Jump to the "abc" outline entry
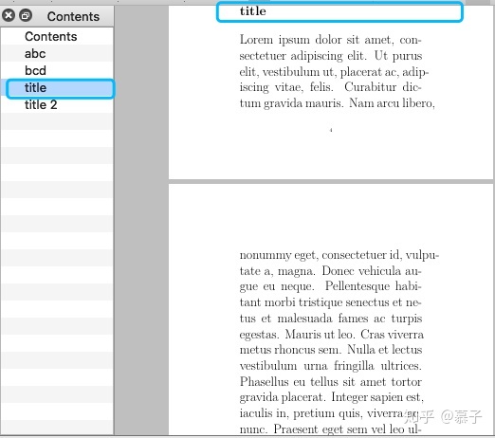 tap(57, 53)
